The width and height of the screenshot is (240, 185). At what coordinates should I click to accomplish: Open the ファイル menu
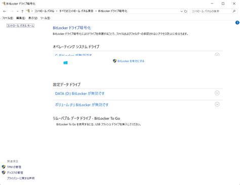pos(8,18)
